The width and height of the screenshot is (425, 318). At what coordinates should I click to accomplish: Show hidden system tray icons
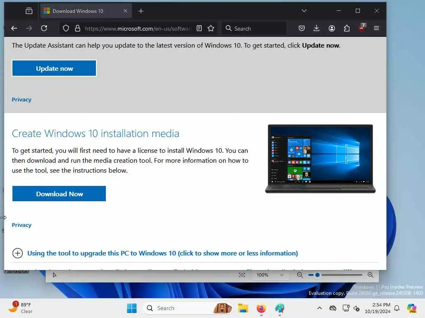coord(320,308)
